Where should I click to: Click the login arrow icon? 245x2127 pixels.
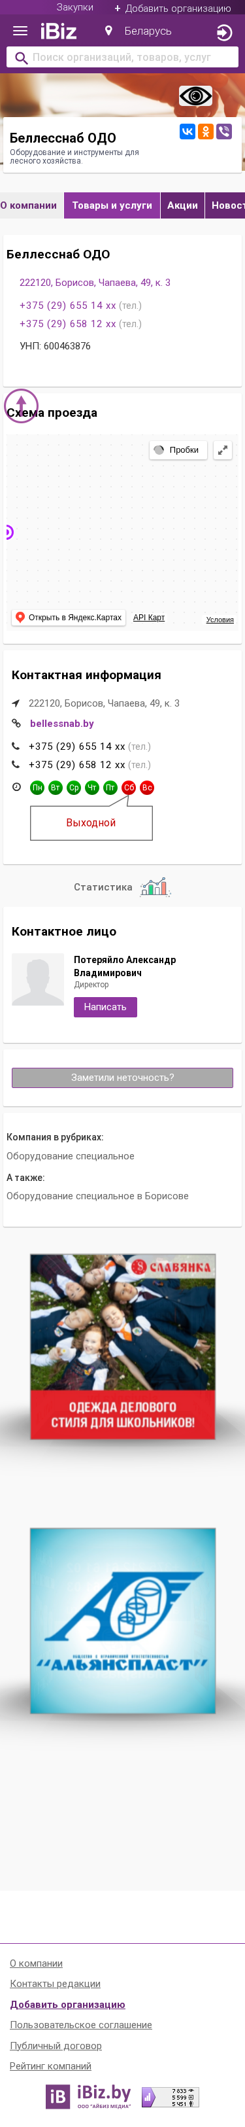point(223,32)
